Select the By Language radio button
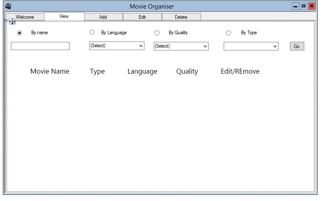The width and height of the screenshot is (327, 201). point(92,32)
